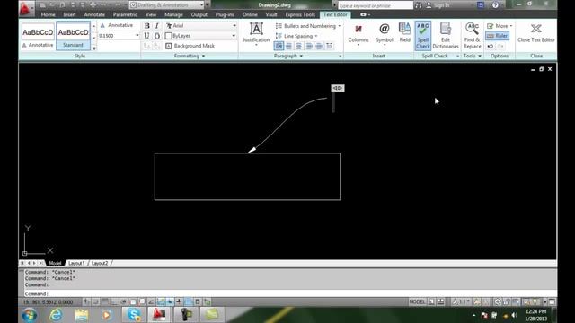Expand the Formatting panel

(190, 56)
